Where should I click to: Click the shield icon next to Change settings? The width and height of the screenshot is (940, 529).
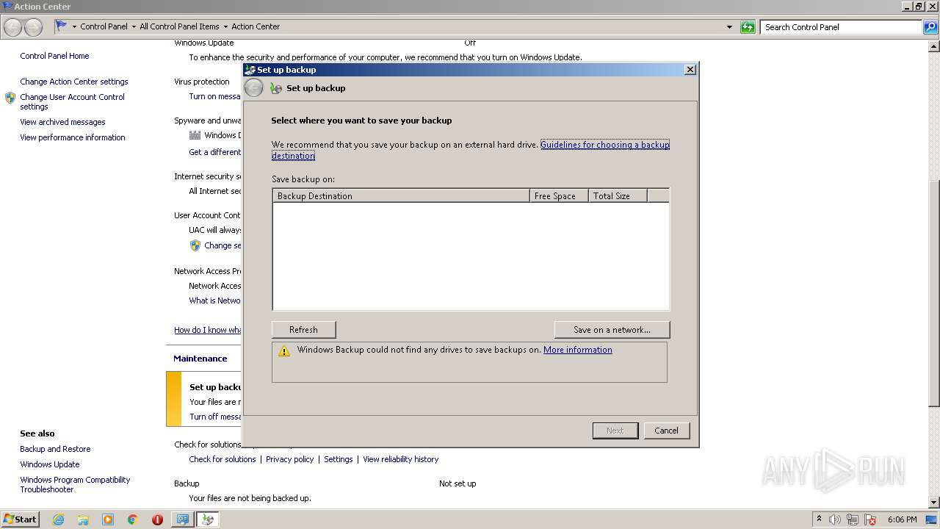pyautogui.click(x=195, y=245)
